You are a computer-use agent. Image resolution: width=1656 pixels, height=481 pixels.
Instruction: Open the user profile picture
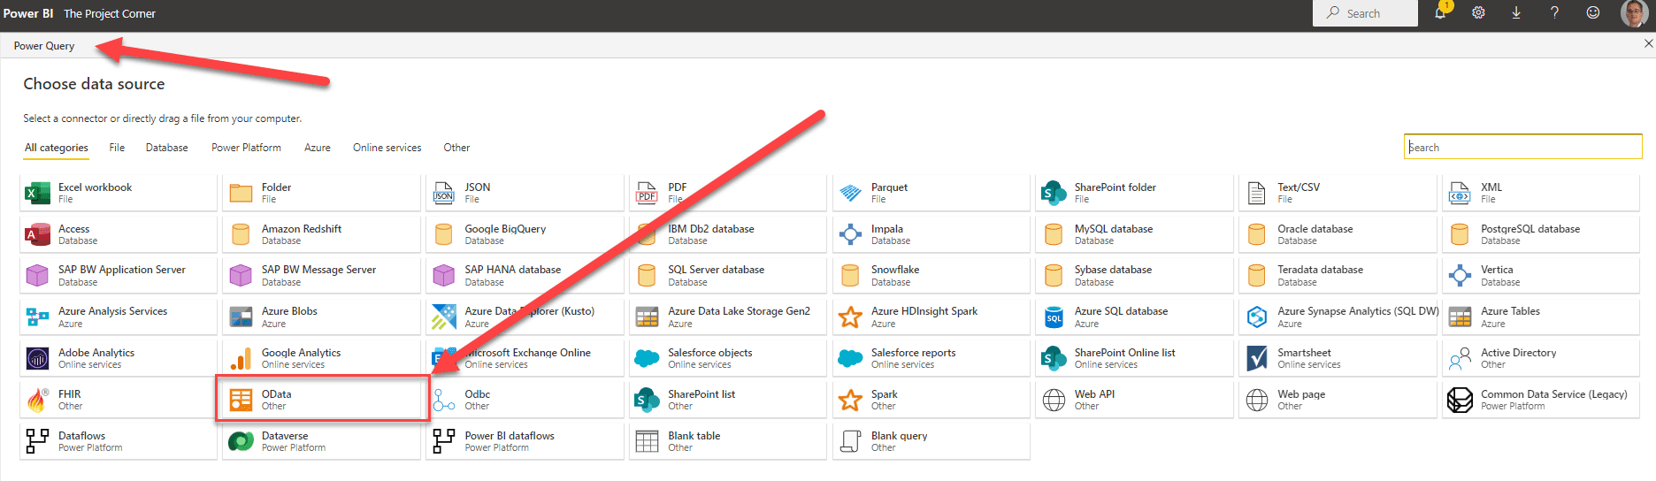pos(1634,12)
